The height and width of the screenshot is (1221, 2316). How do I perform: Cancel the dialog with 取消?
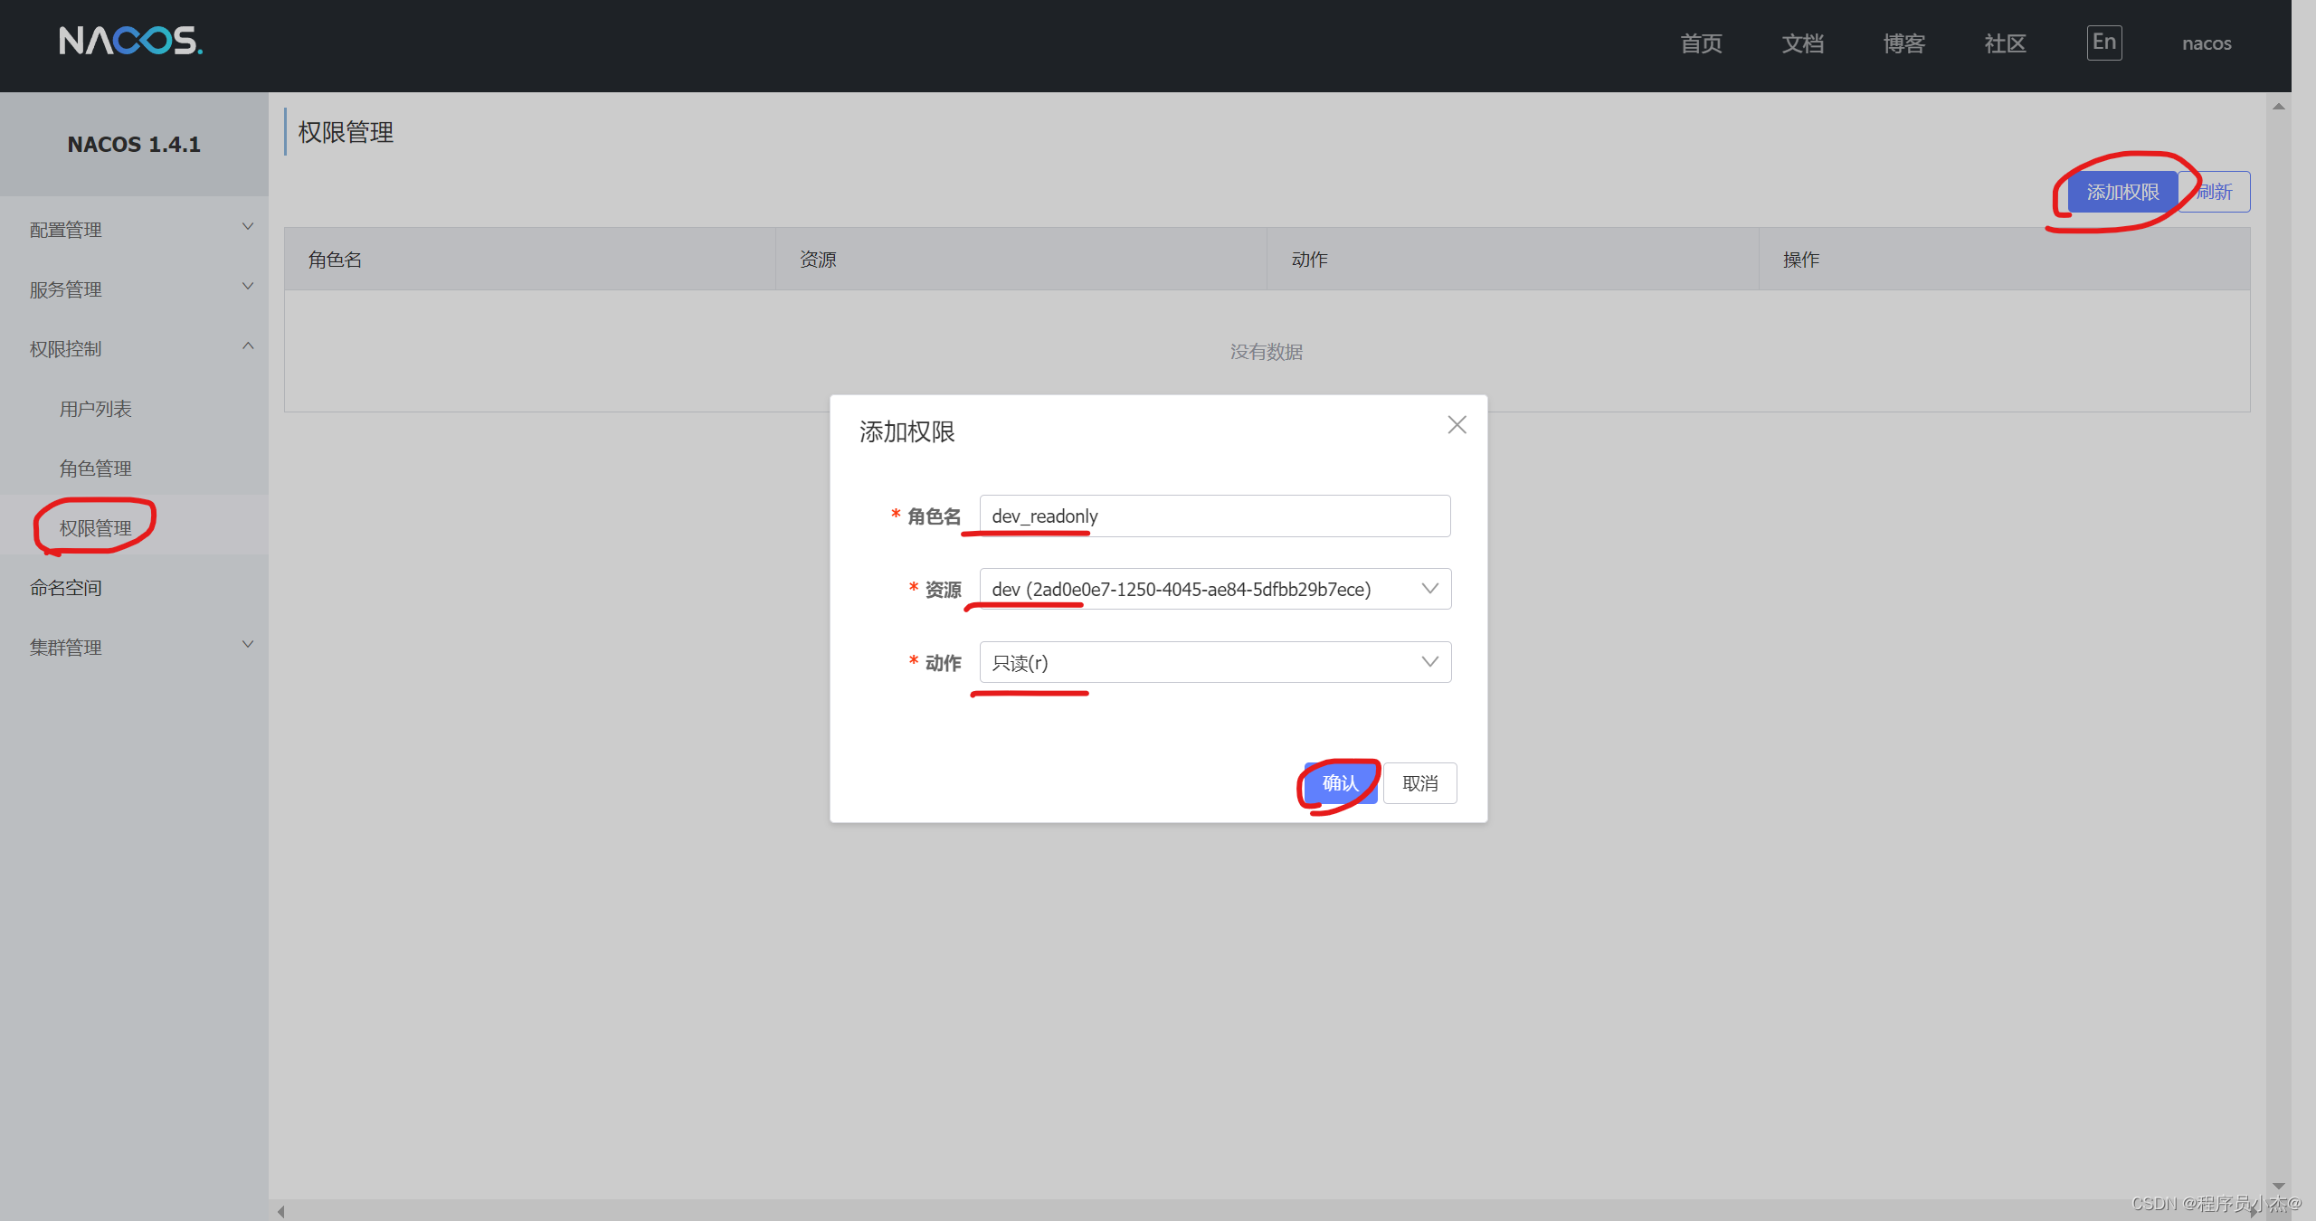pyautogui.click(x=1419, y=783)
